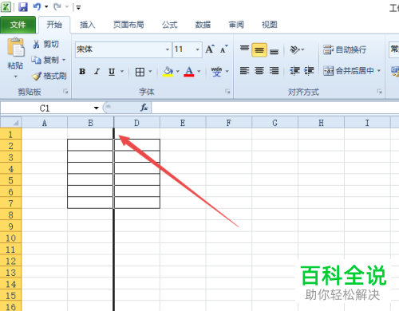This screenshot has height=311, width=399.
Task: Open the 文件 File tab
Action: coord(18,25)
